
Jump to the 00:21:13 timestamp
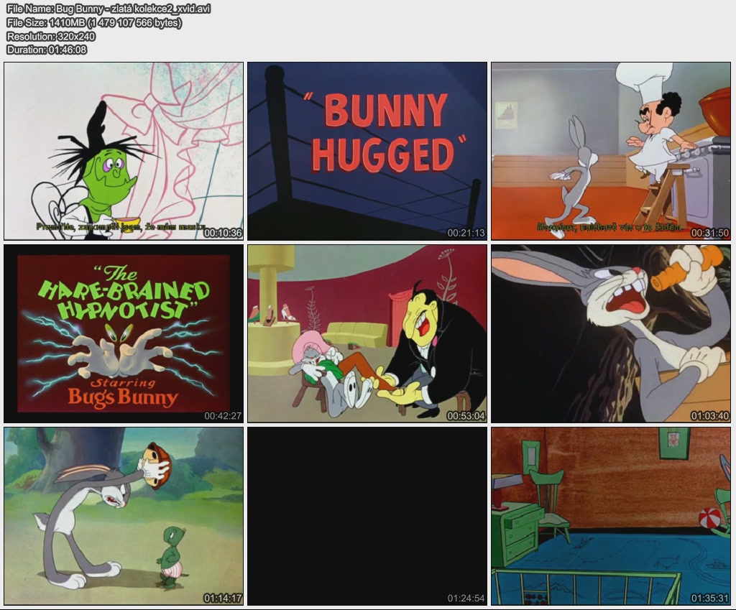pyautogui.click(x=466, y=233)
